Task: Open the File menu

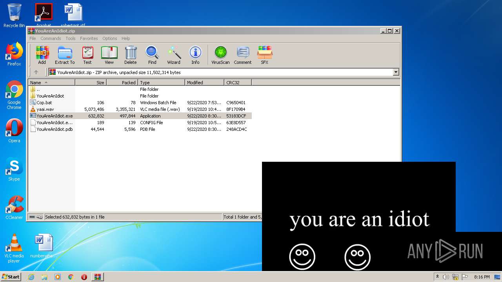Action: (33, 38)
